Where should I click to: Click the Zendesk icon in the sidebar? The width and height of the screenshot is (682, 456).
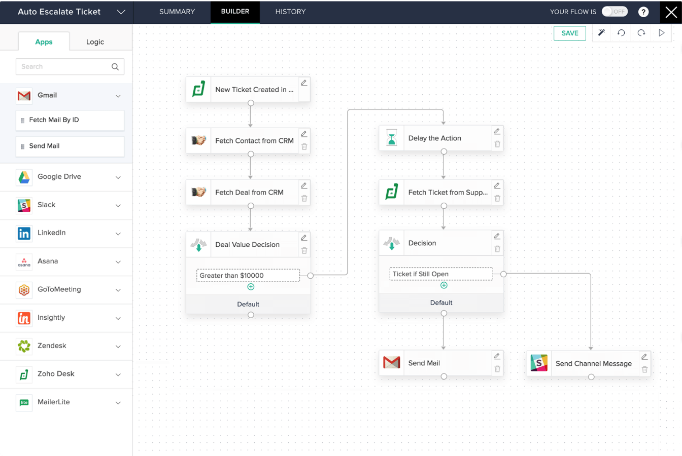(24, 346)
